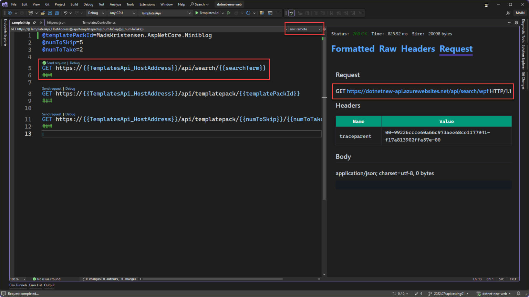Switch to the httpenv.json tab
The height and width of the screenshot is (297, 529).
click(x=56, y=22)
